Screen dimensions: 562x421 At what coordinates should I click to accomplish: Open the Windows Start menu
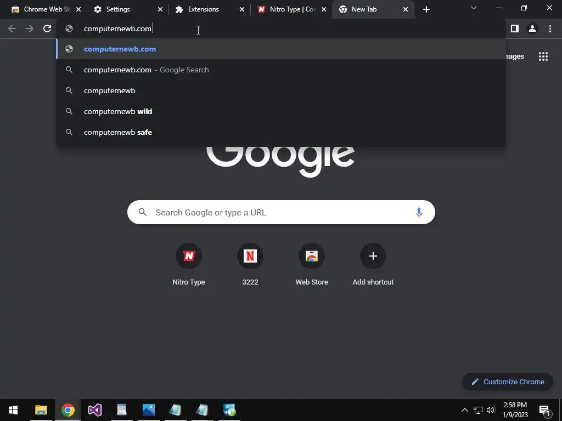click(x=13, y=410)
